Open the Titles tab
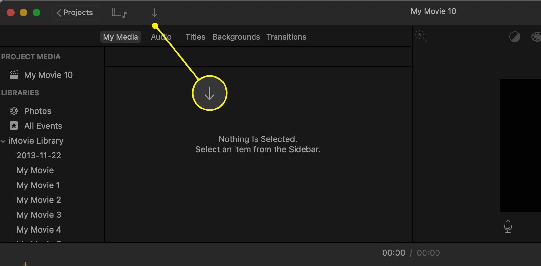541x266 pixels. (x=195, y=37)
